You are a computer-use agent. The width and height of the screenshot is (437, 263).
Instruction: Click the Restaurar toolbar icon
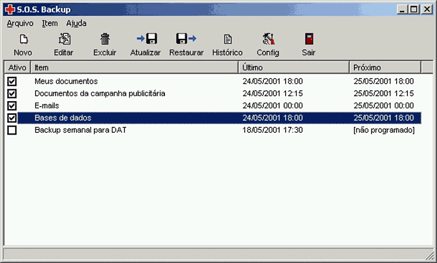pyautogui.click(x=186, y=39)
